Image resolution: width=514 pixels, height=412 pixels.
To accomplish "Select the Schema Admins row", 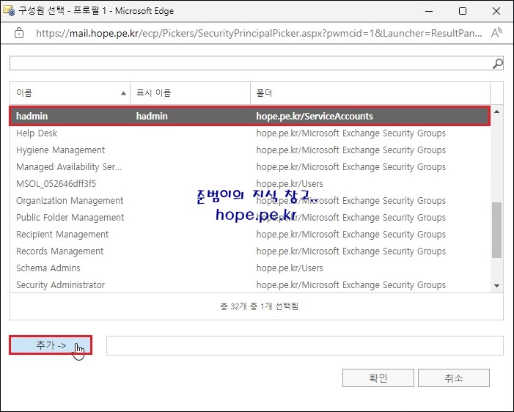I will [250, 268].
